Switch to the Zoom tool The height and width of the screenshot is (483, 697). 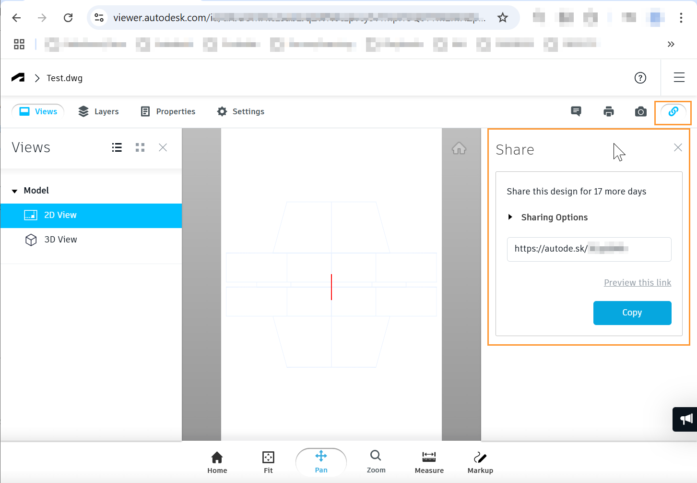[376, 462]
